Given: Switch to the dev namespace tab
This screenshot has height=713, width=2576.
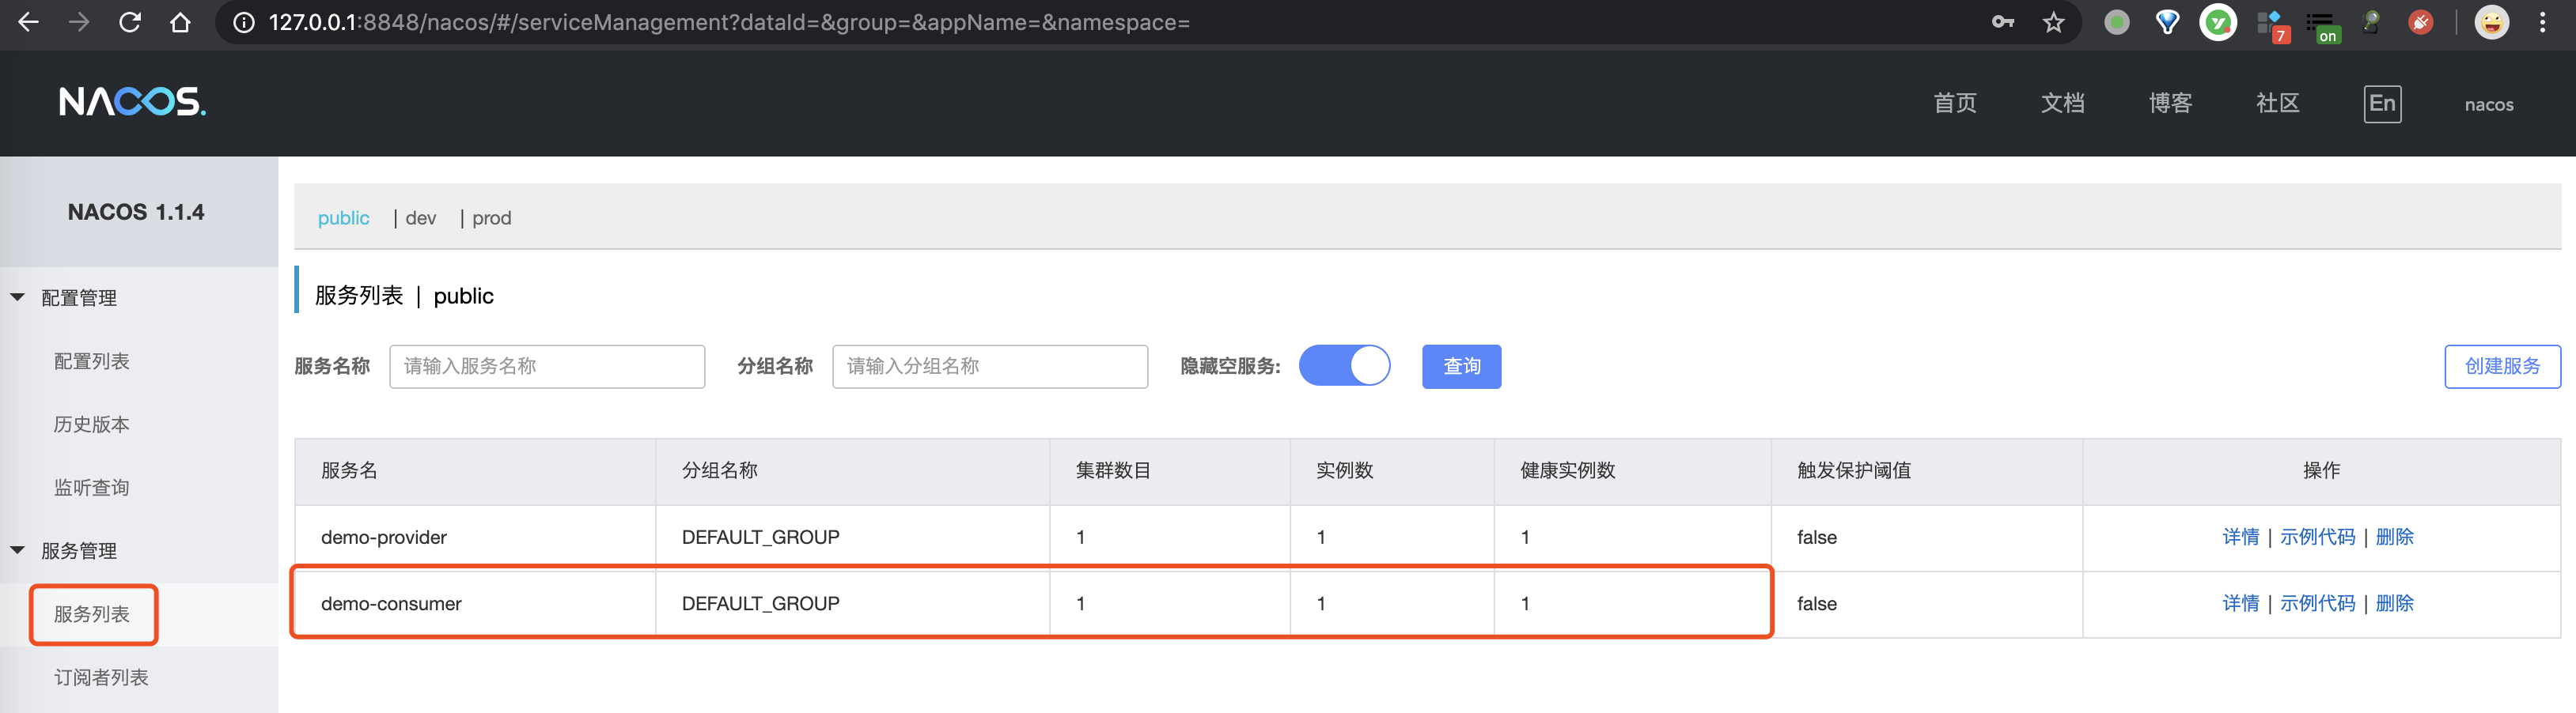Looking at the screenshot, I should [421, 217].
